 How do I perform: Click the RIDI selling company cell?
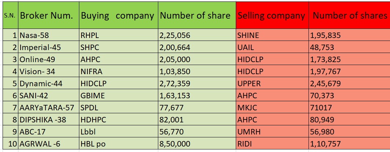click(272, 144)
